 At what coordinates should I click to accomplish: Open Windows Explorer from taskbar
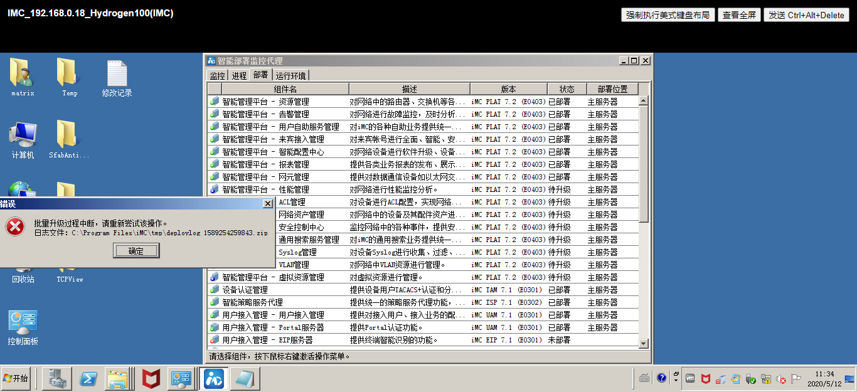(117, 378)
